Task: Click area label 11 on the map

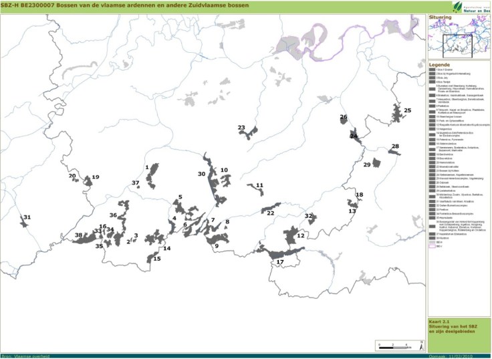Action: click(x=259, y=185)
